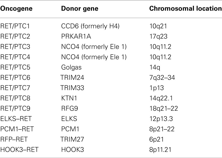The image size is (222, 158).
Task: Select the PCM1–RET oncogene entry
Action: click(17, 129)
